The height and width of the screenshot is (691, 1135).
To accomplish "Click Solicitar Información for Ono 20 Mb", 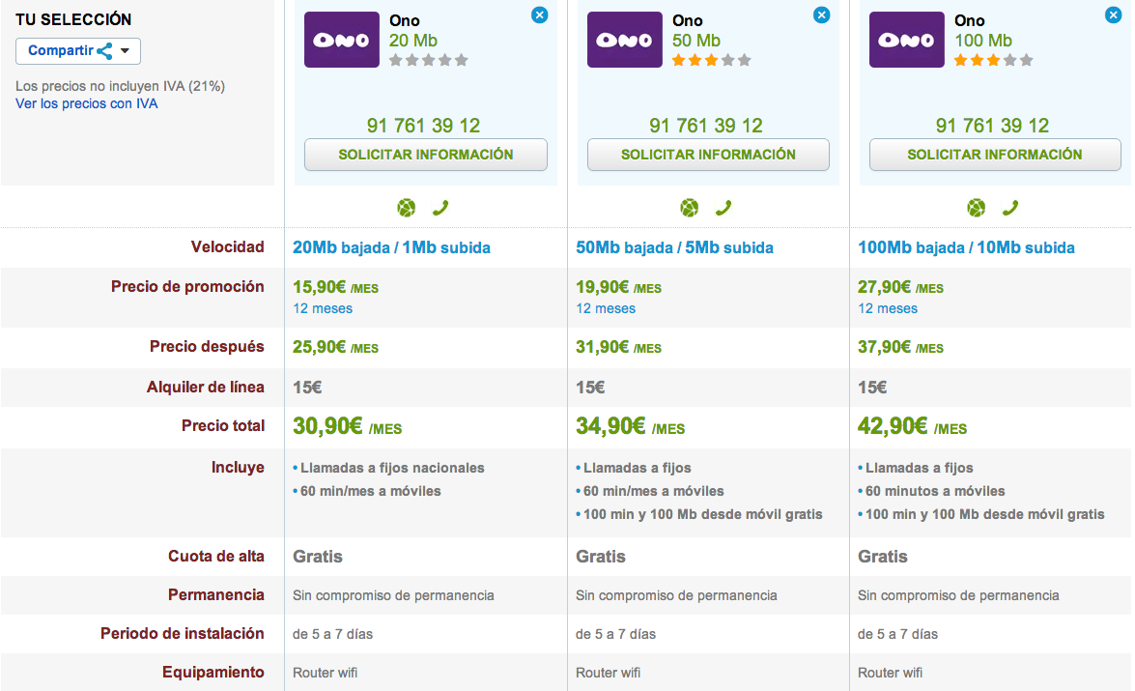I will click(x=426, y=155).
